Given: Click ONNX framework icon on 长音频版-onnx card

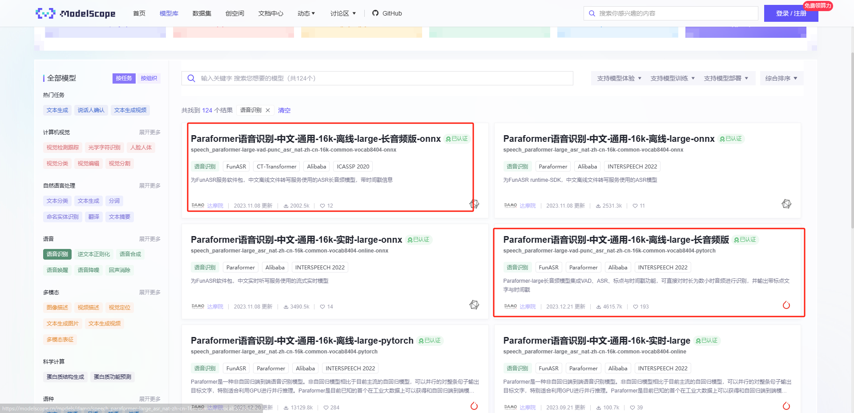Looking at the screenshot, I should (x=474, y=204).
